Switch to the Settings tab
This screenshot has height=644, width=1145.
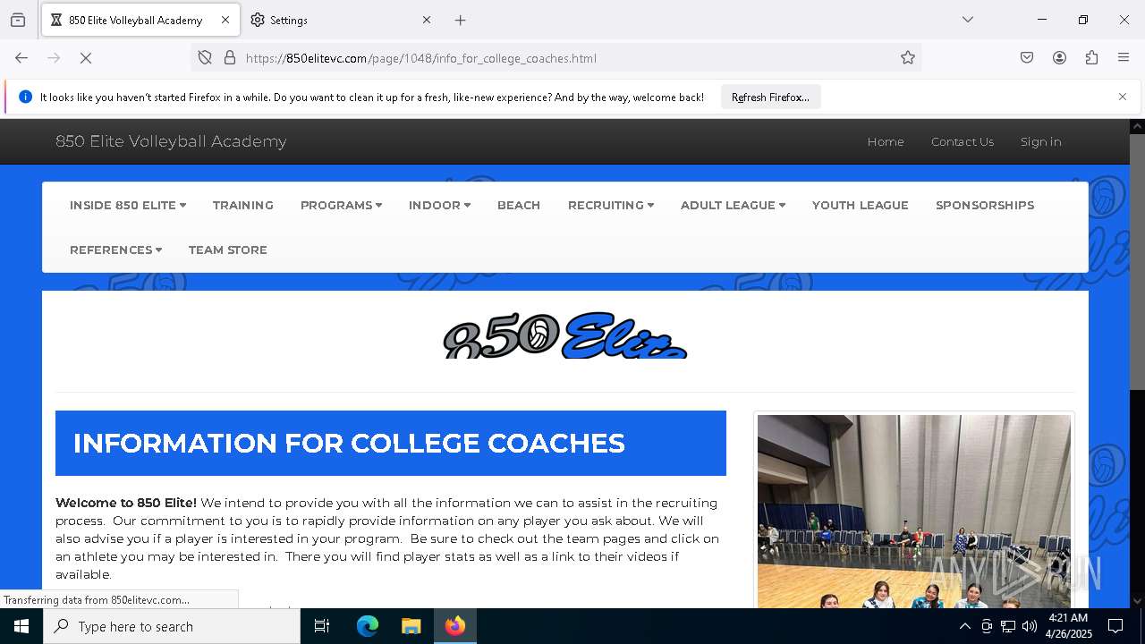[341, 20]
